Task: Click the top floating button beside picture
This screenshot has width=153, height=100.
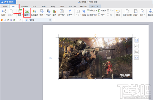Action: coord(136,40)
